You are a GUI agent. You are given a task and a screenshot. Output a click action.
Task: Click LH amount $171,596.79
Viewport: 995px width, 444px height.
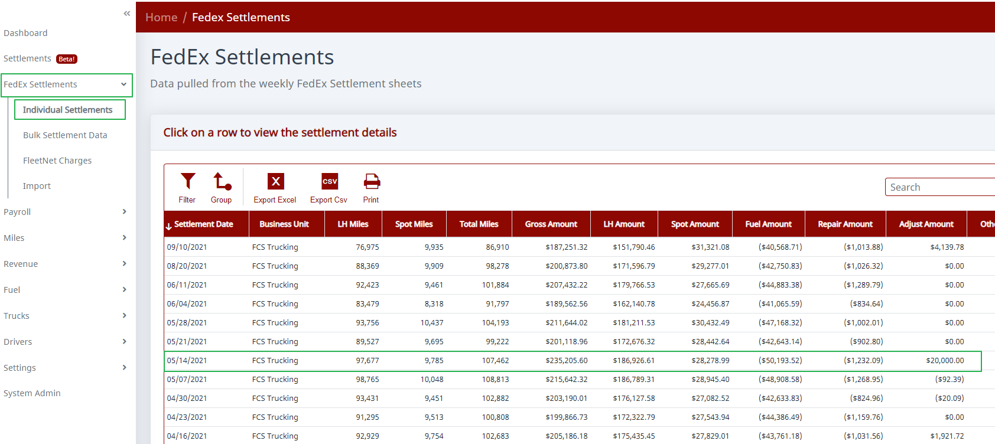pos(634,266)
